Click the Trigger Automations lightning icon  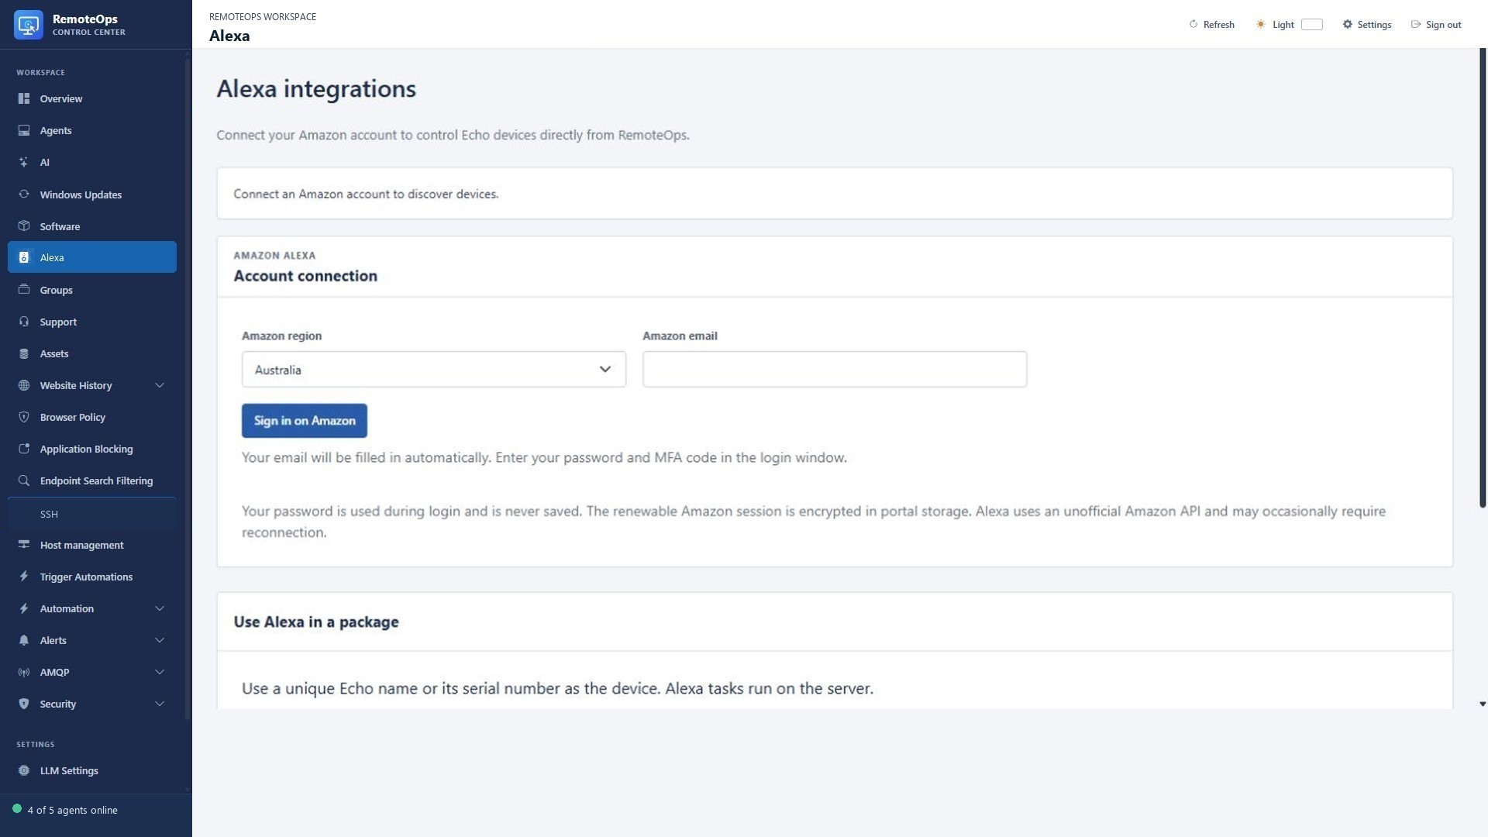pos(24,577)
